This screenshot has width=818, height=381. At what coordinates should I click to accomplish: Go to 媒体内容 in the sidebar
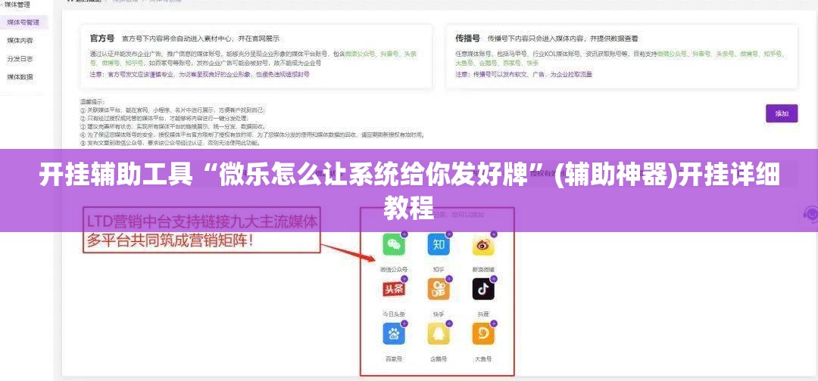[20, 40]
